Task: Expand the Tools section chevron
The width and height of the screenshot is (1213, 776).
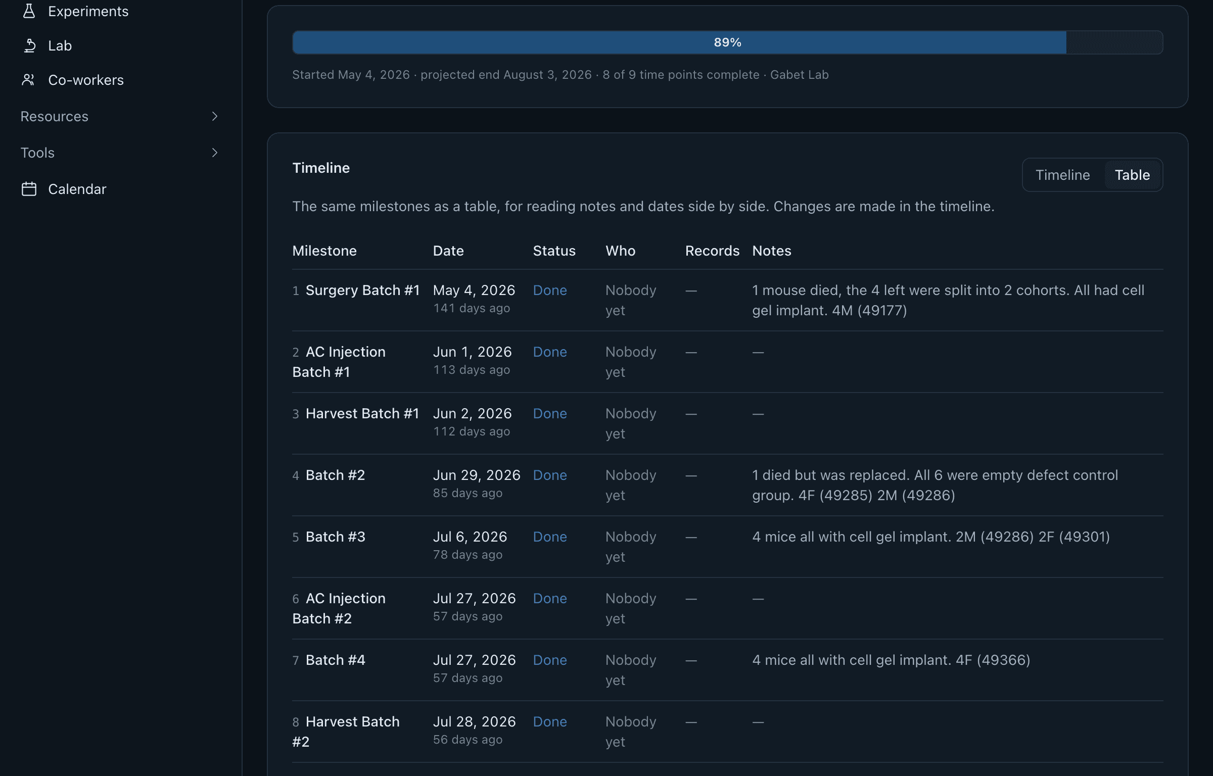Action: (215, 153)
